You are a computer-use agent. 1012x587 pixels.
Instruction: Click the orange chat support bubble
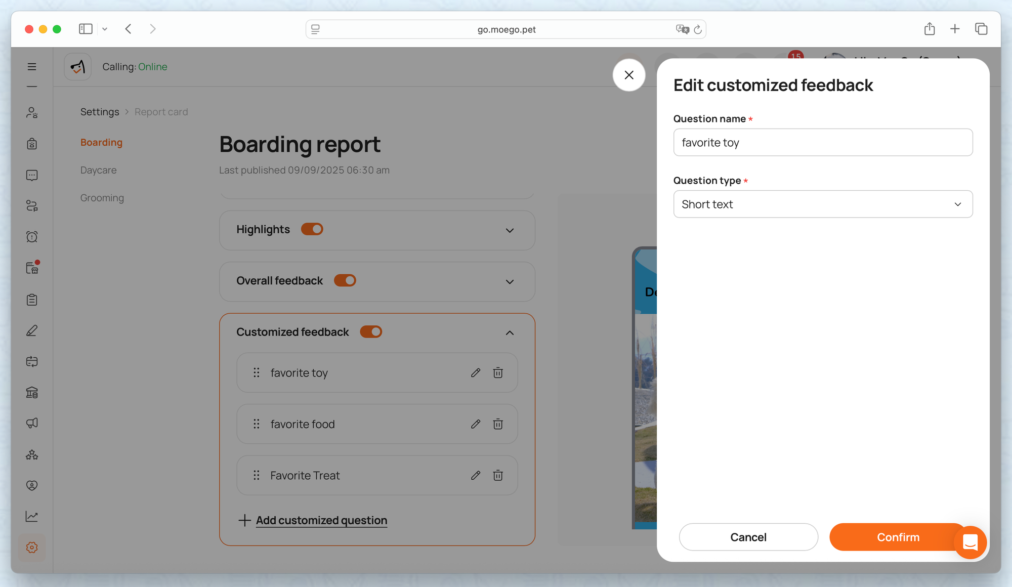point(970,542)
